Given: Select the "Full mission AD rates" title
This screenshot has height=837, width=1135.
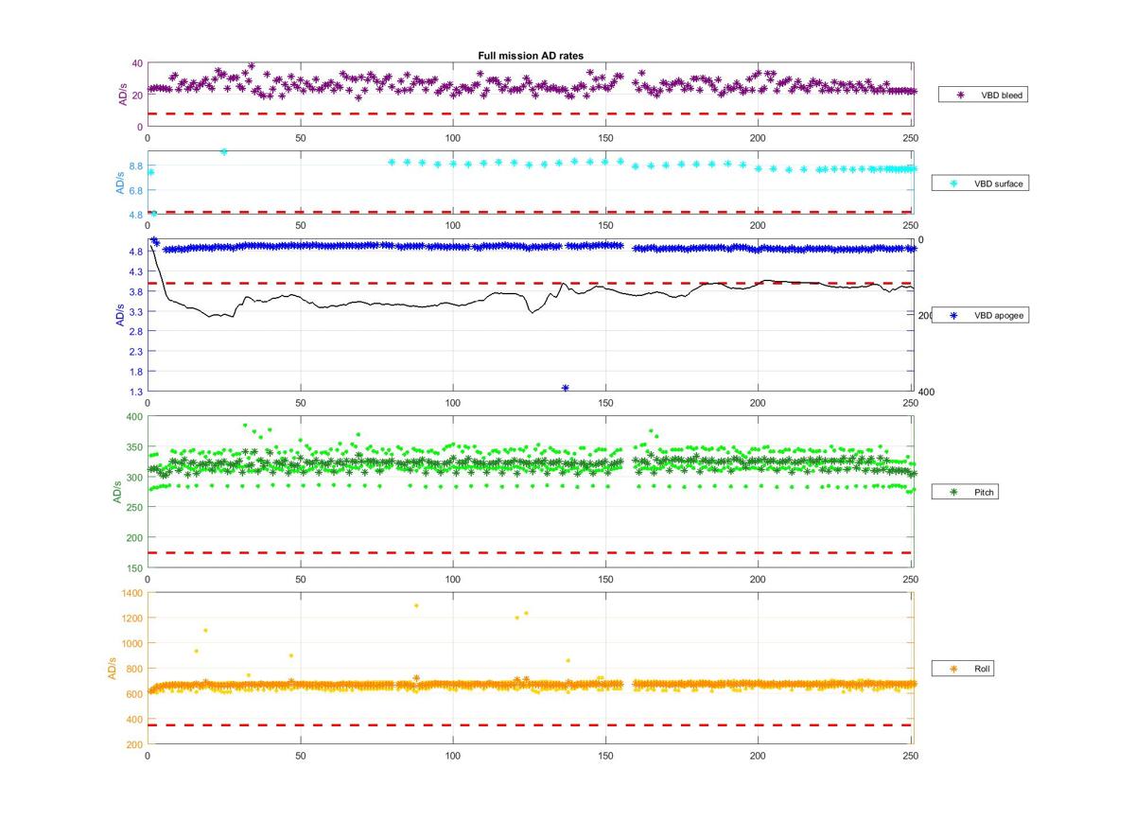Looking at the screenshot, I should pos(531,56).
